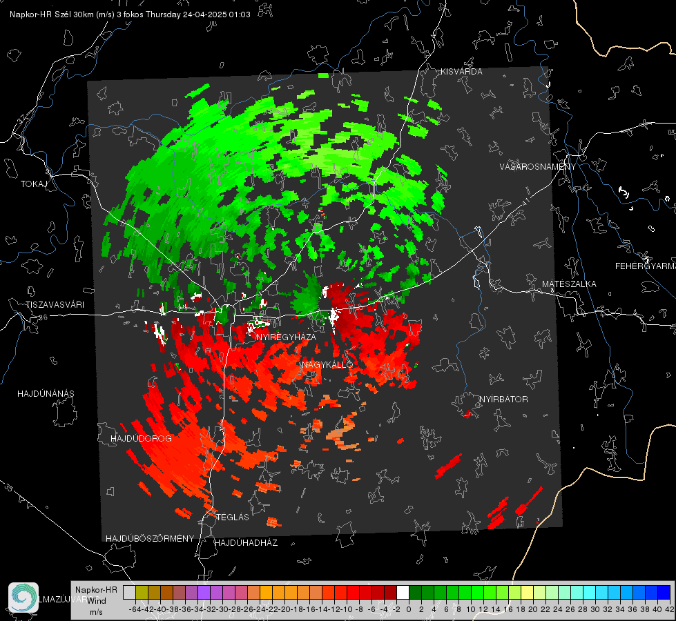Click the HAJDÚHADHÁZ town label

tap(247, 543)
